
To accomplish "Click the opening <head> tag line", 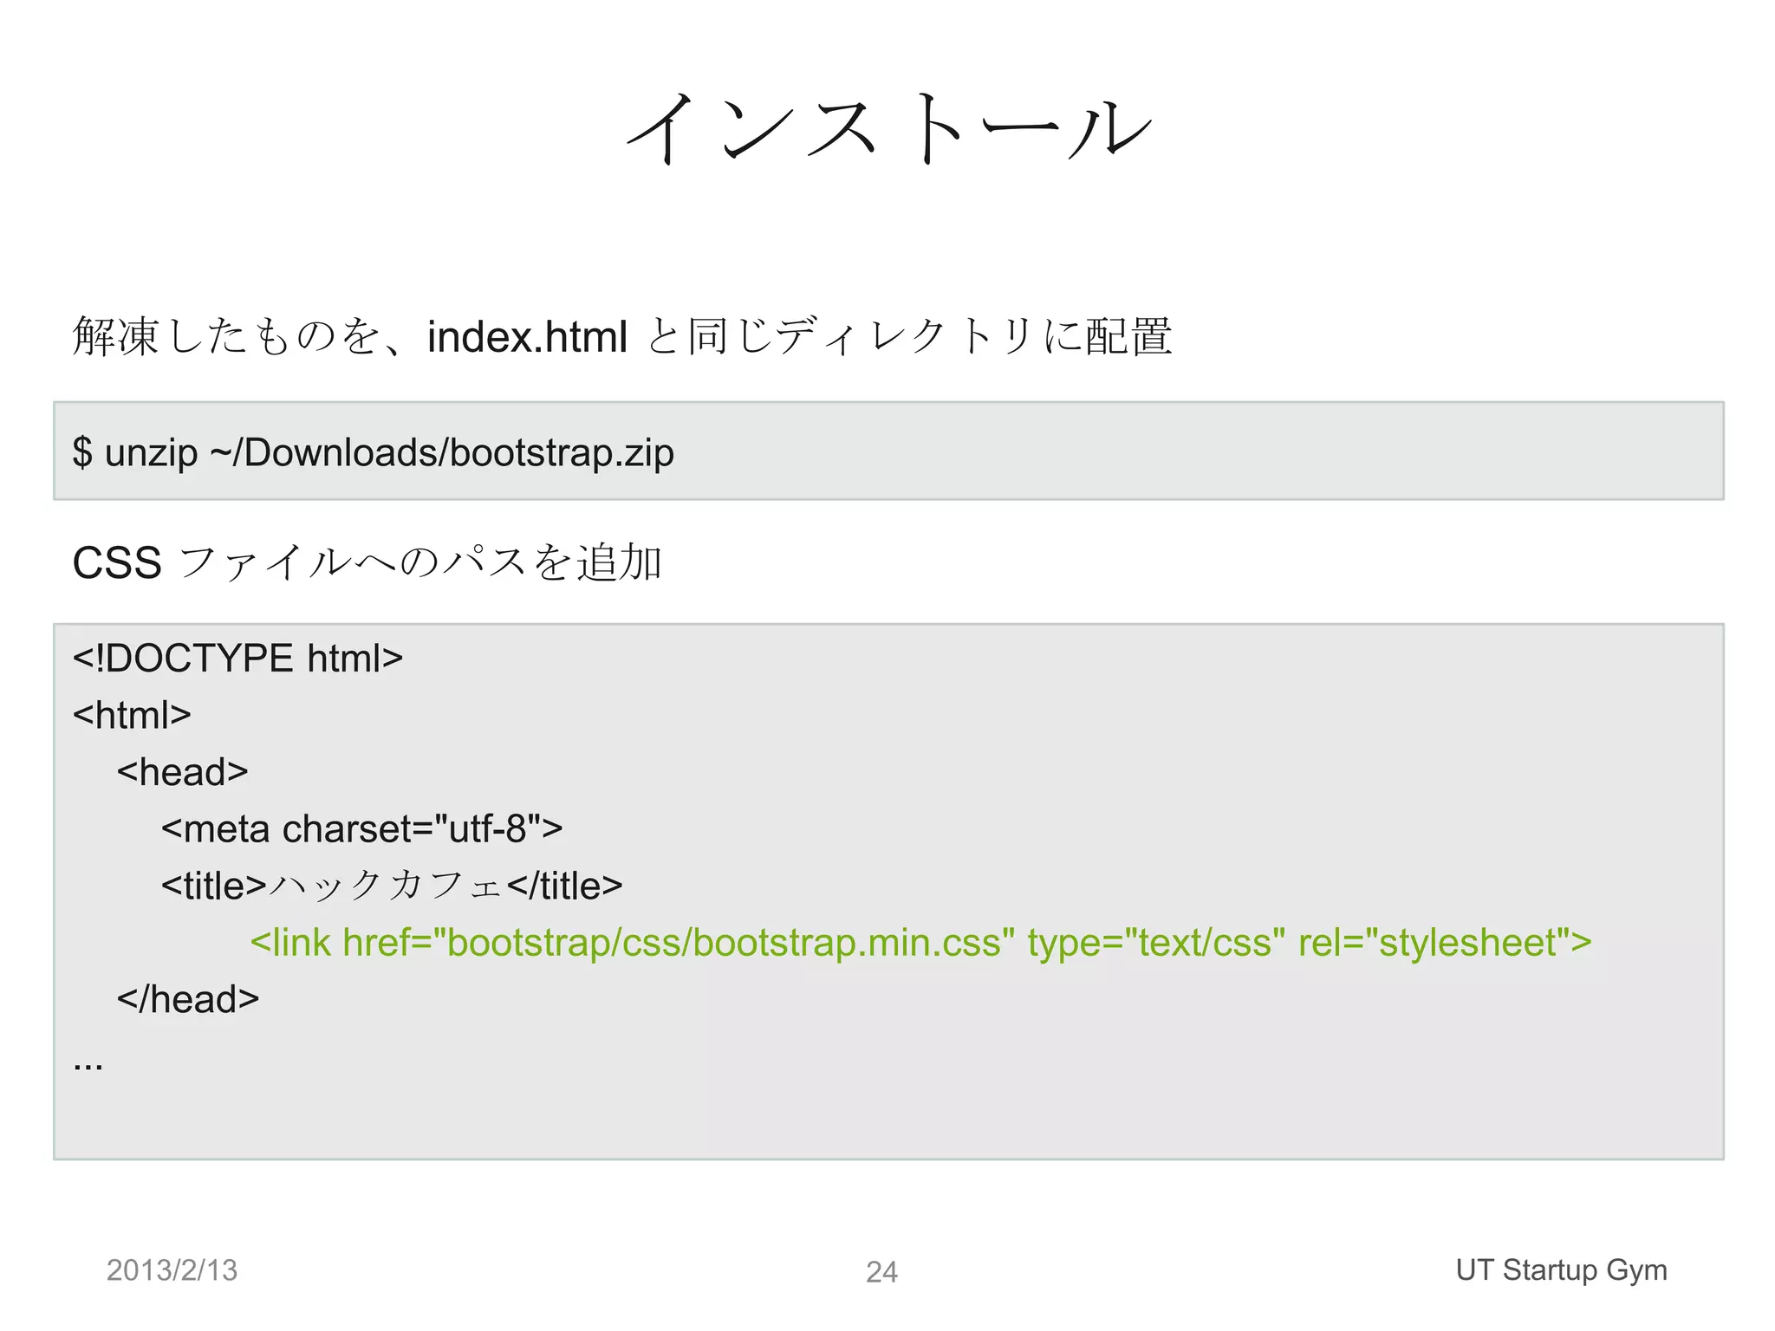I will [x=183, y=772].
